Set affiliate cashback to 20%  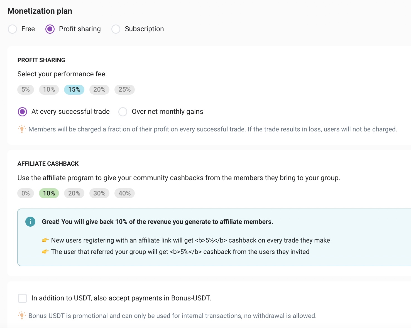coord(74,193)
